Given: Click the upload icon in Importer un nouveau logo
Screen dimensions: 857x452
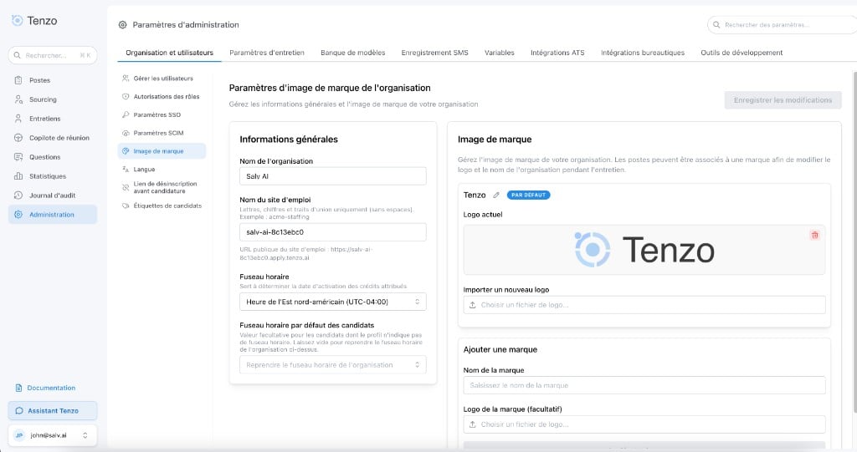Looking at the screenshot, I should pyautogui.click(x=473, y=305).
